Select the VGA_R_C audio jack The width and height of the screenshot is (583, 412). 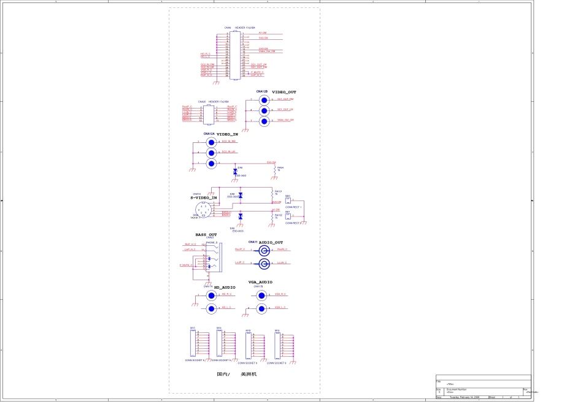click(x=261, y=296)
